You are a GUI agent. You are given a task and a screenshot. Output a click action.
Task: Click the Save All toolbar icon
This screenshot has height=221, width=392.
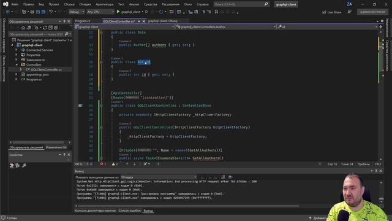pos(43,12)
